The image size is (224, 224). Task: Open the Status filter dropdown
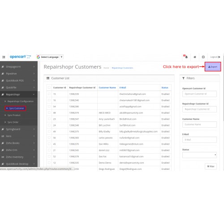coord(199,155)
